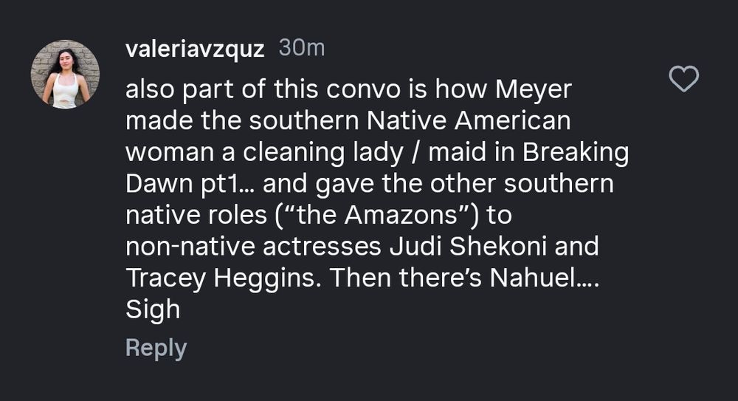The image size is (738, 401).
Task: Click the words "cleaning lady"
Action: [x=290, y=152]
